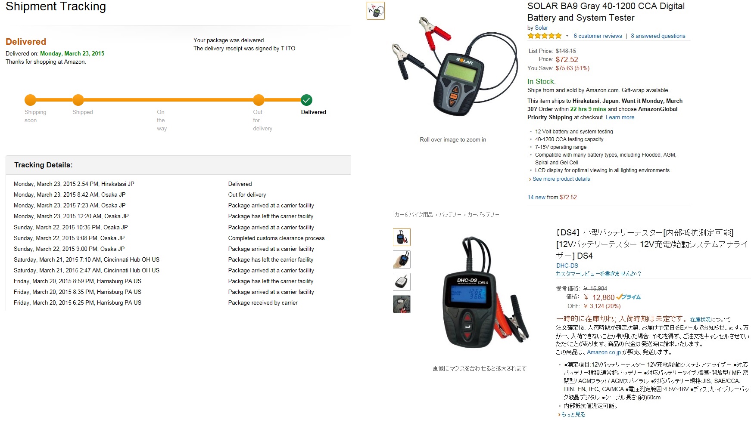Click the Shipped progress dot
The image size is (751, 426).
pos(78,100)
